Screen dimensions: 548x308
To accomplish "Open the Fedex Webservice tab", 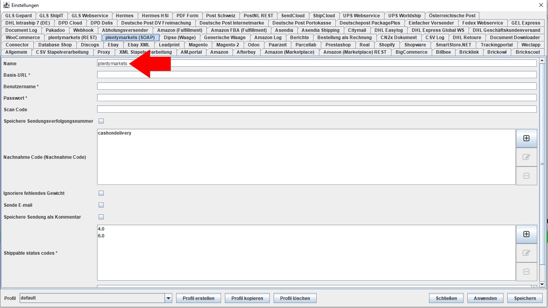I will (x=482, y=23).
